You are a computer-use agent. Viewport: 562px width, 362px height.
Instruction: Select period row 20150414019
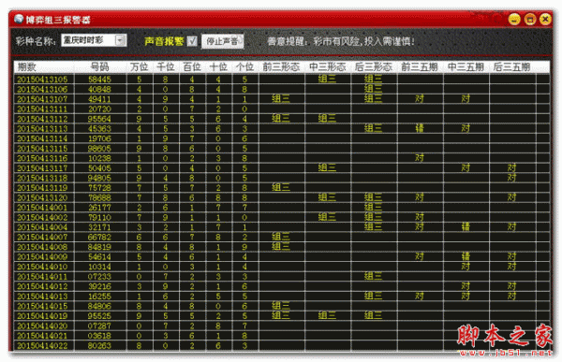click(x=281, y=316)
